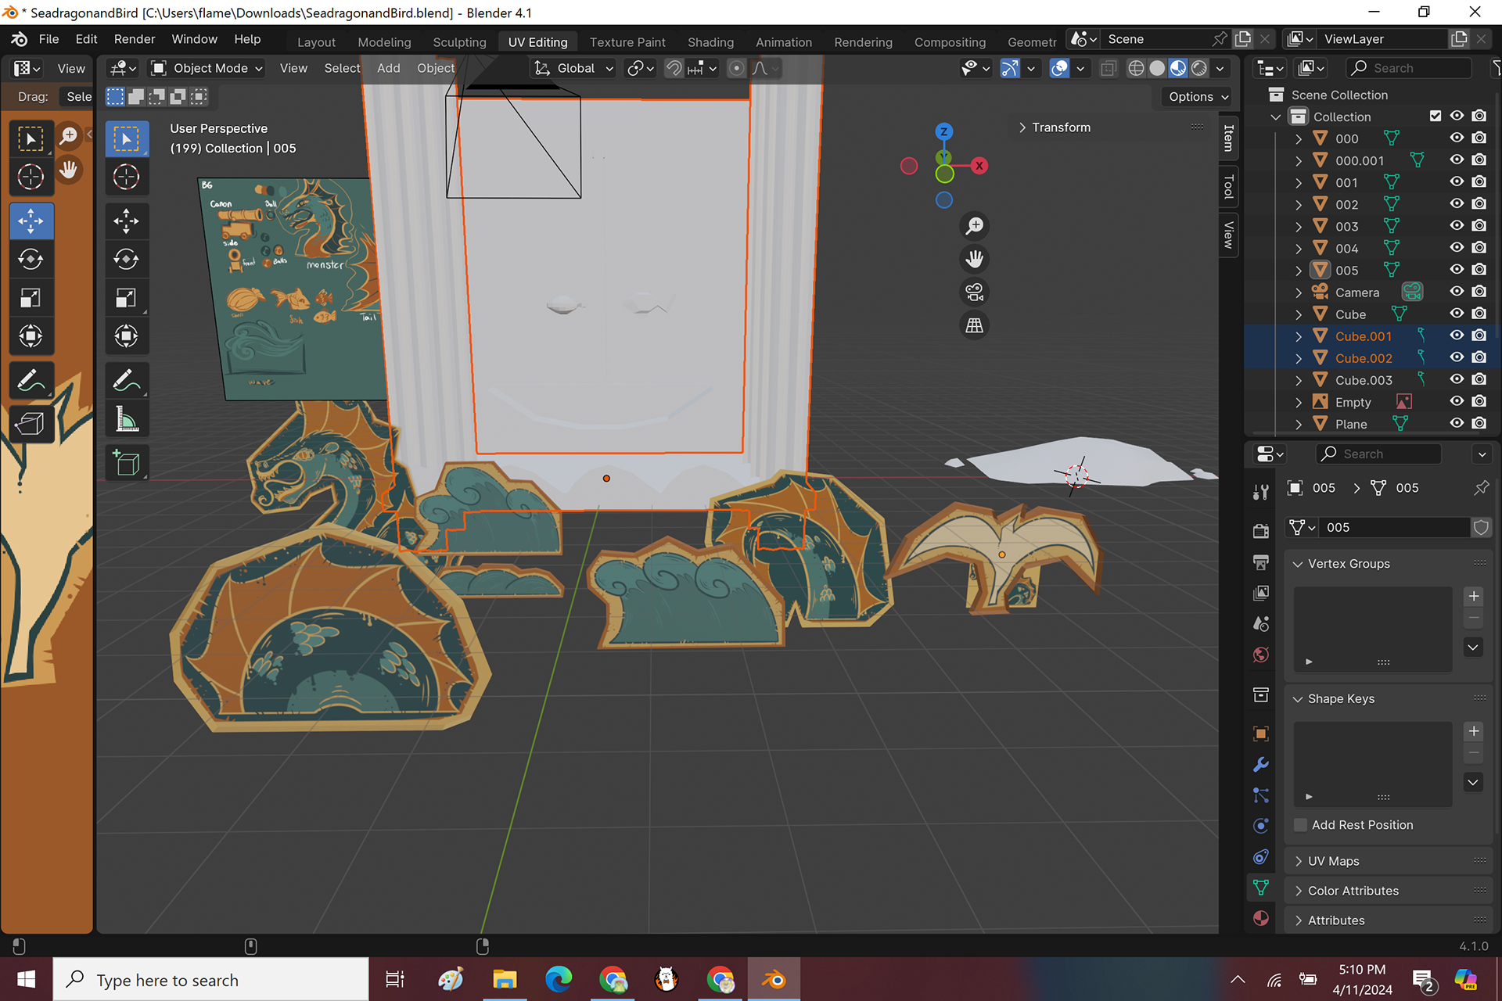
Task: Disable Cube.003 in renders
Action: point(1479,379)
